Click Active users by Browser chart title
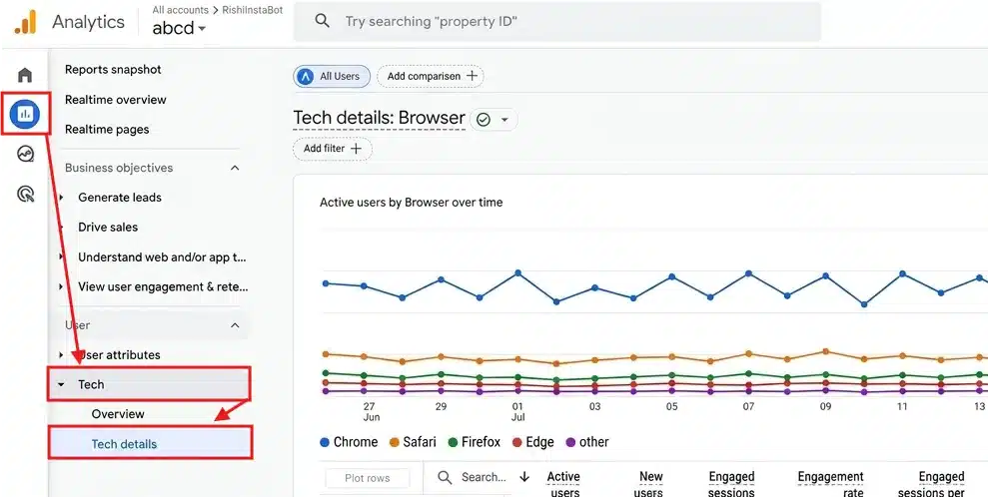The height and width of the screenshot is (497, 988). (x=411, y=203)
